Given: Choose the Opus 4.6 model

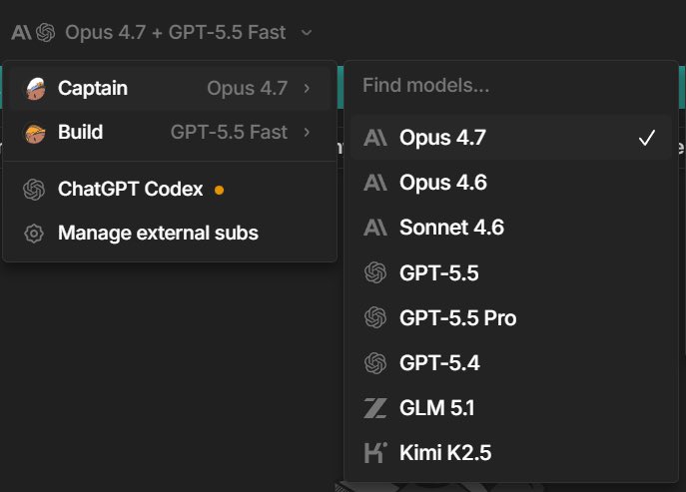Looking at the screenshot, I should tap(511, 183).
